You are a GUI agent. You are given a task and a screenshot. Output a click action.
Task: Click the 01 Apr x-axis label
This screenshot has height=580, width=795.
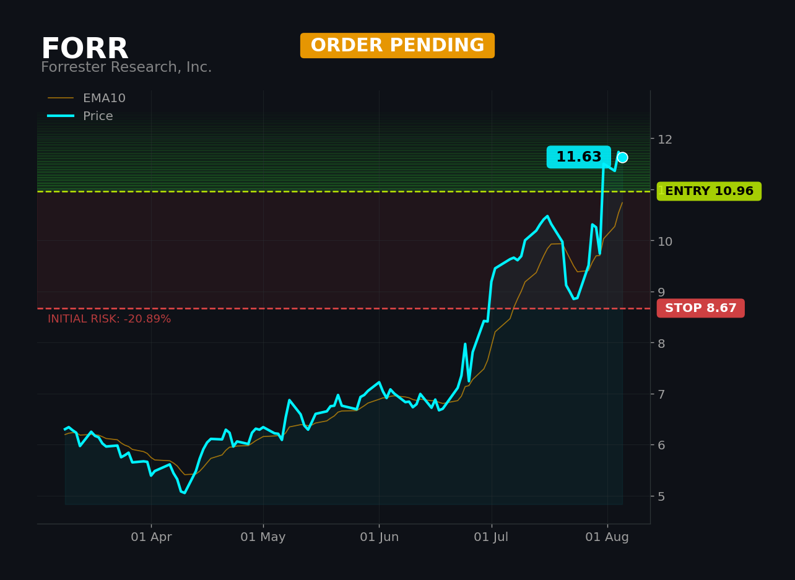151,537
